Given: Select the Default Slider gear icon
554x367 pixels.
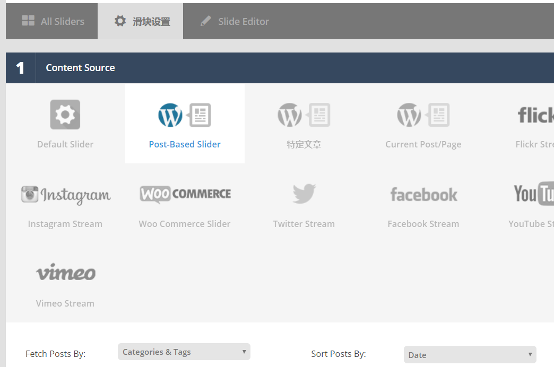Looking at the screenshot, I should point(65,115).
